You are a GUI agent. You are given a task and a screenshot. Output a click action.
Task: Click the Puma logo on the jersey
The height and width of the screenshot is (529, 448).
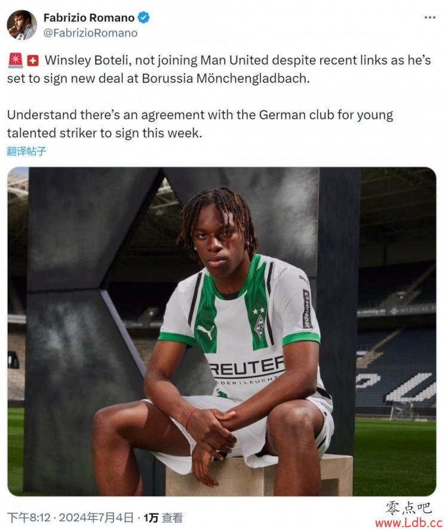pos(205,332)
